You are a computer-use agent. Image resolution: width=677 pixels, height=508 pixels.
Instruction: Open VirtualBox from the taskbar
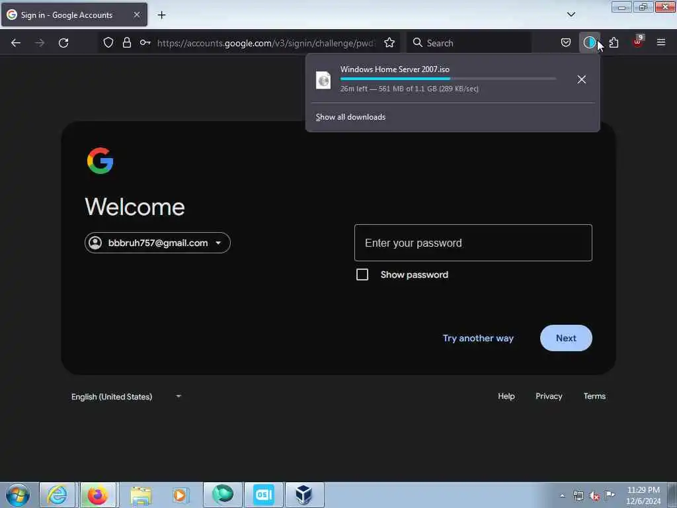[x=304, y=495]
